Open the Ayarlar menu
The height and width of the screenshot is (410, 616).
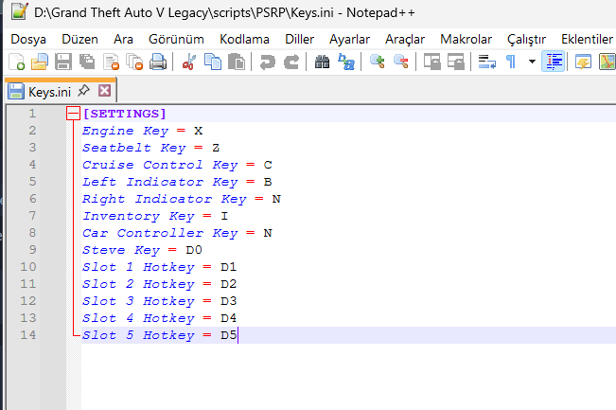tap(350, 40)
